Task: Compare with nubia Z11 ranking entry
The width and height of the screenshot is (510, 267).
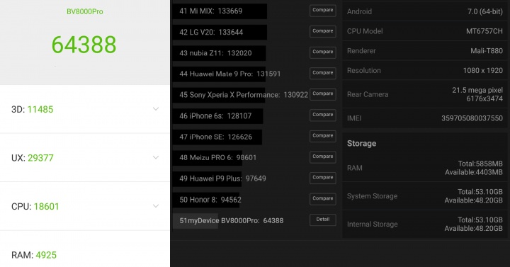Action: click(x=323, y=52)
